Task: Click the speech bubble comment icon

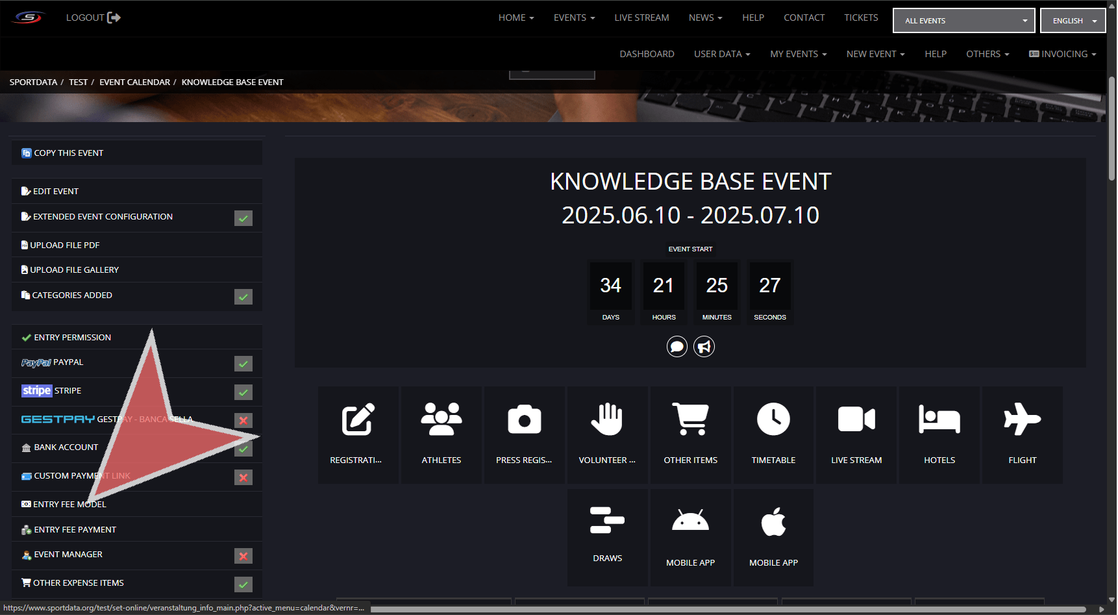Action: pos(677,347)
